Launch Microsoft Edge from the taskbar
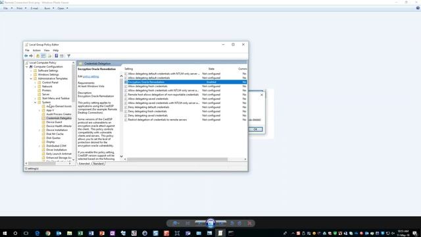421x237 pixels. coord(37,233)
